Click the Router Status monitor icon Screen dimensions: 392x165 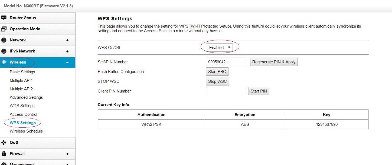coord(4,18)
